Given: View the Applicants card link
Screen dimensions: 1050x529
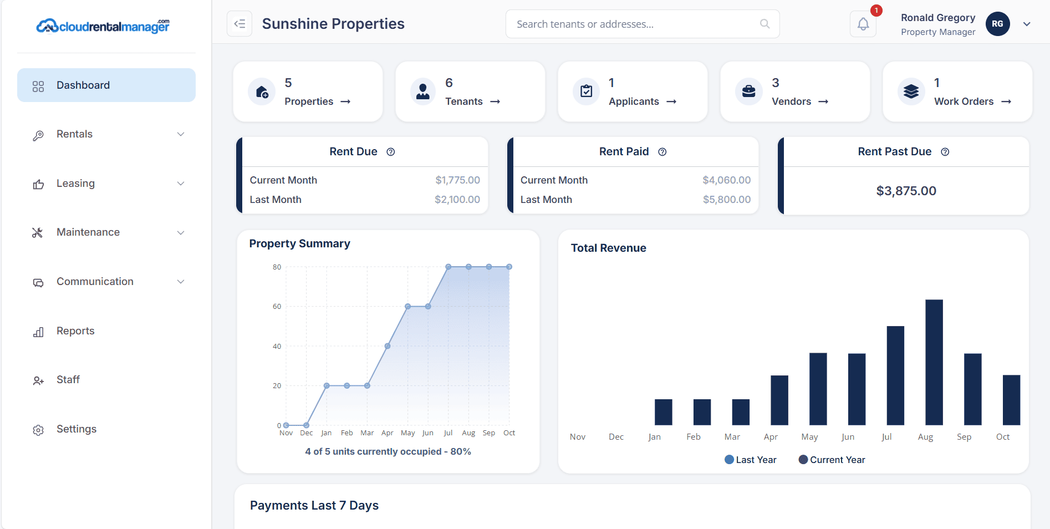Looking at the screenshot, I should click(x=642, y=101).
